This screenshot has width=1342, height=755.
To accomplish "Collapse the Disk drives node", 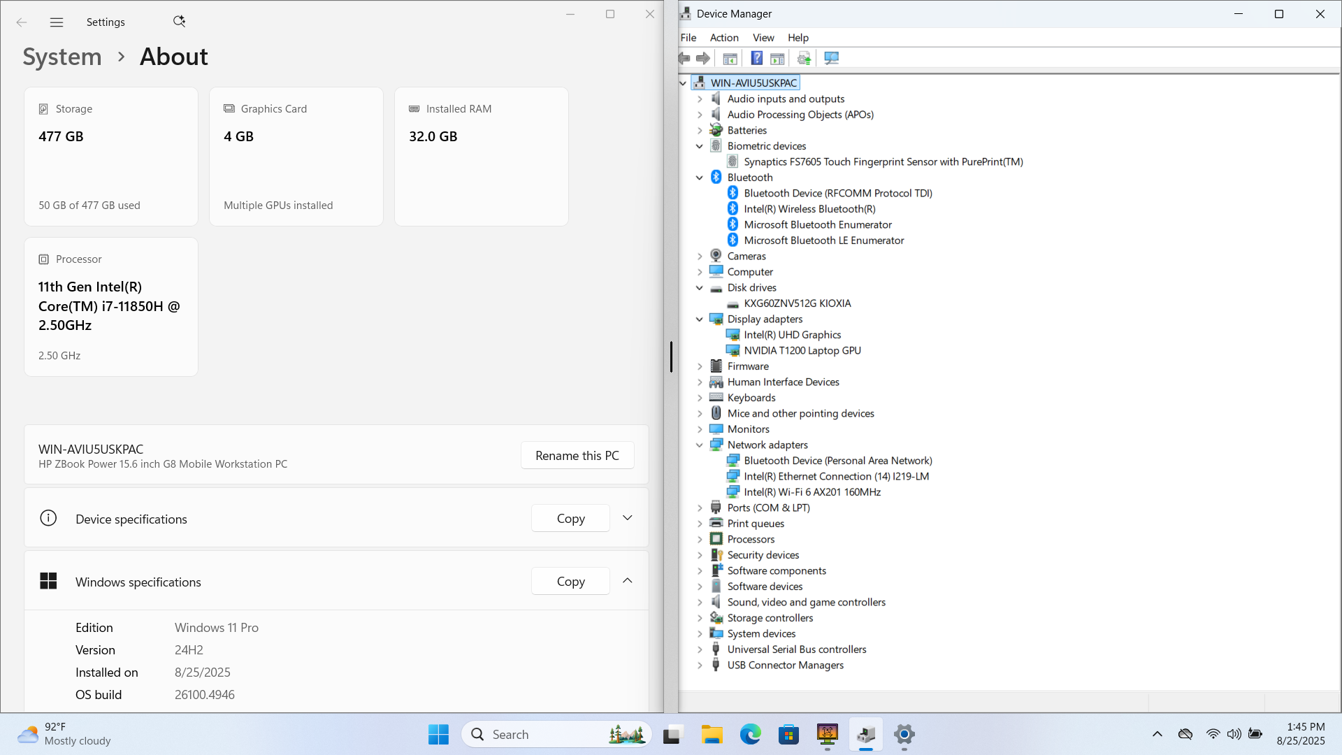I will click(700, 287).
